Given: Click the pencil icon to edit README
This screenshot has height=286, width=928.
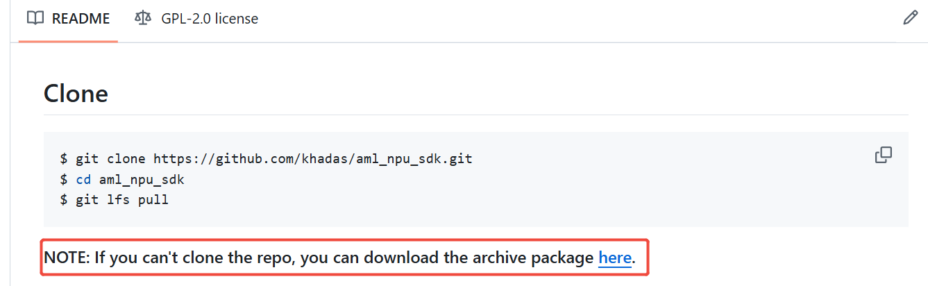Looking at the screenshot, I should tap(910, 18).
